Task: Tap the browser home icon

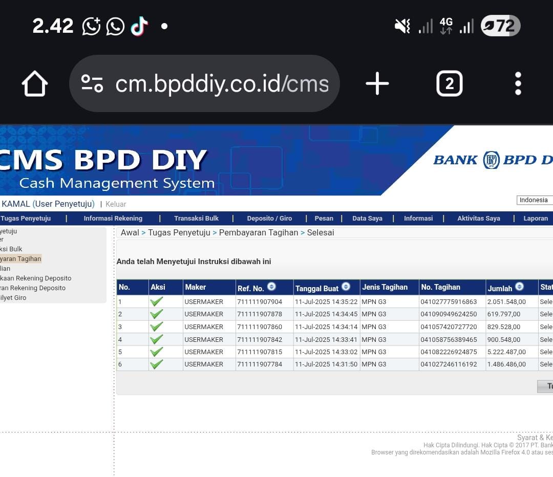Action: (35, 83)
